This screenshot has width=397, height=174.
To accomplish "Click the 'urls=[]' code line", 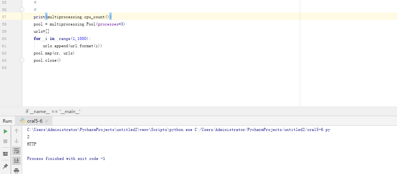I will click(42, 32).
